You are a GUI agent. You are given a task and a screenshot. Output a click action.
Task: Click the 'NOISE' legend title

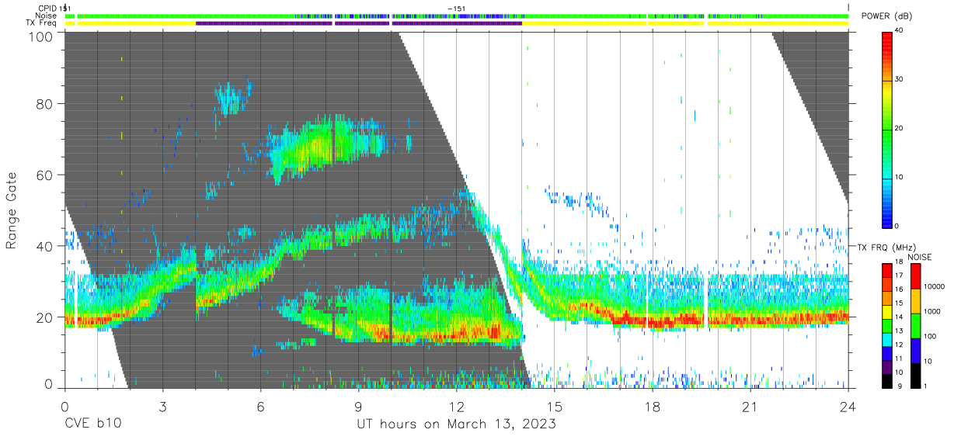919,257
